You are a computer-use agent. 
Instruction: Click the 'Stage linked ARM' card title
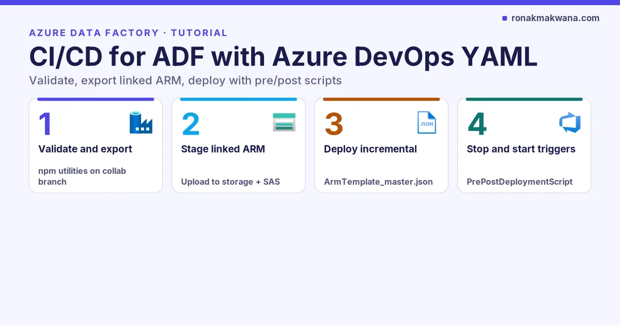(223, 149)
